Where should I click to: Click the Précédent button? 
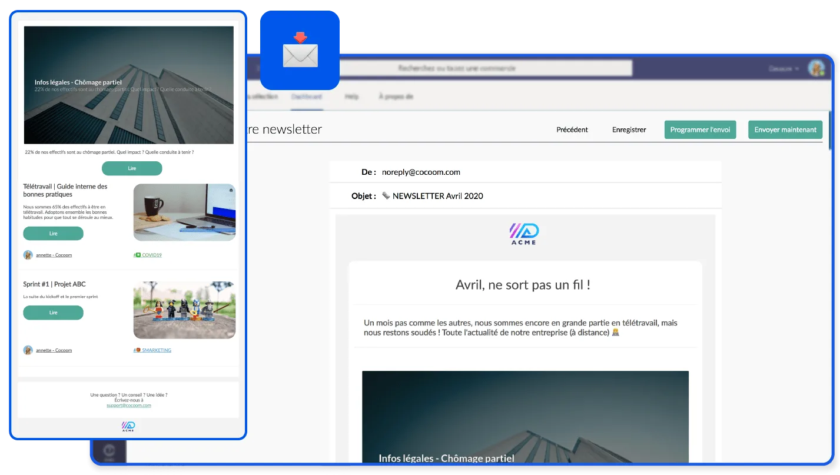coord(572,129)
